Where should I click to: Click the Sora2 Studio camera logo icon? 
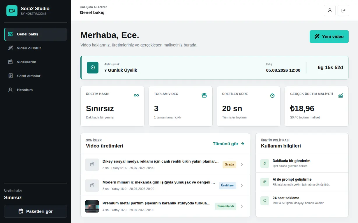(12, 11)
